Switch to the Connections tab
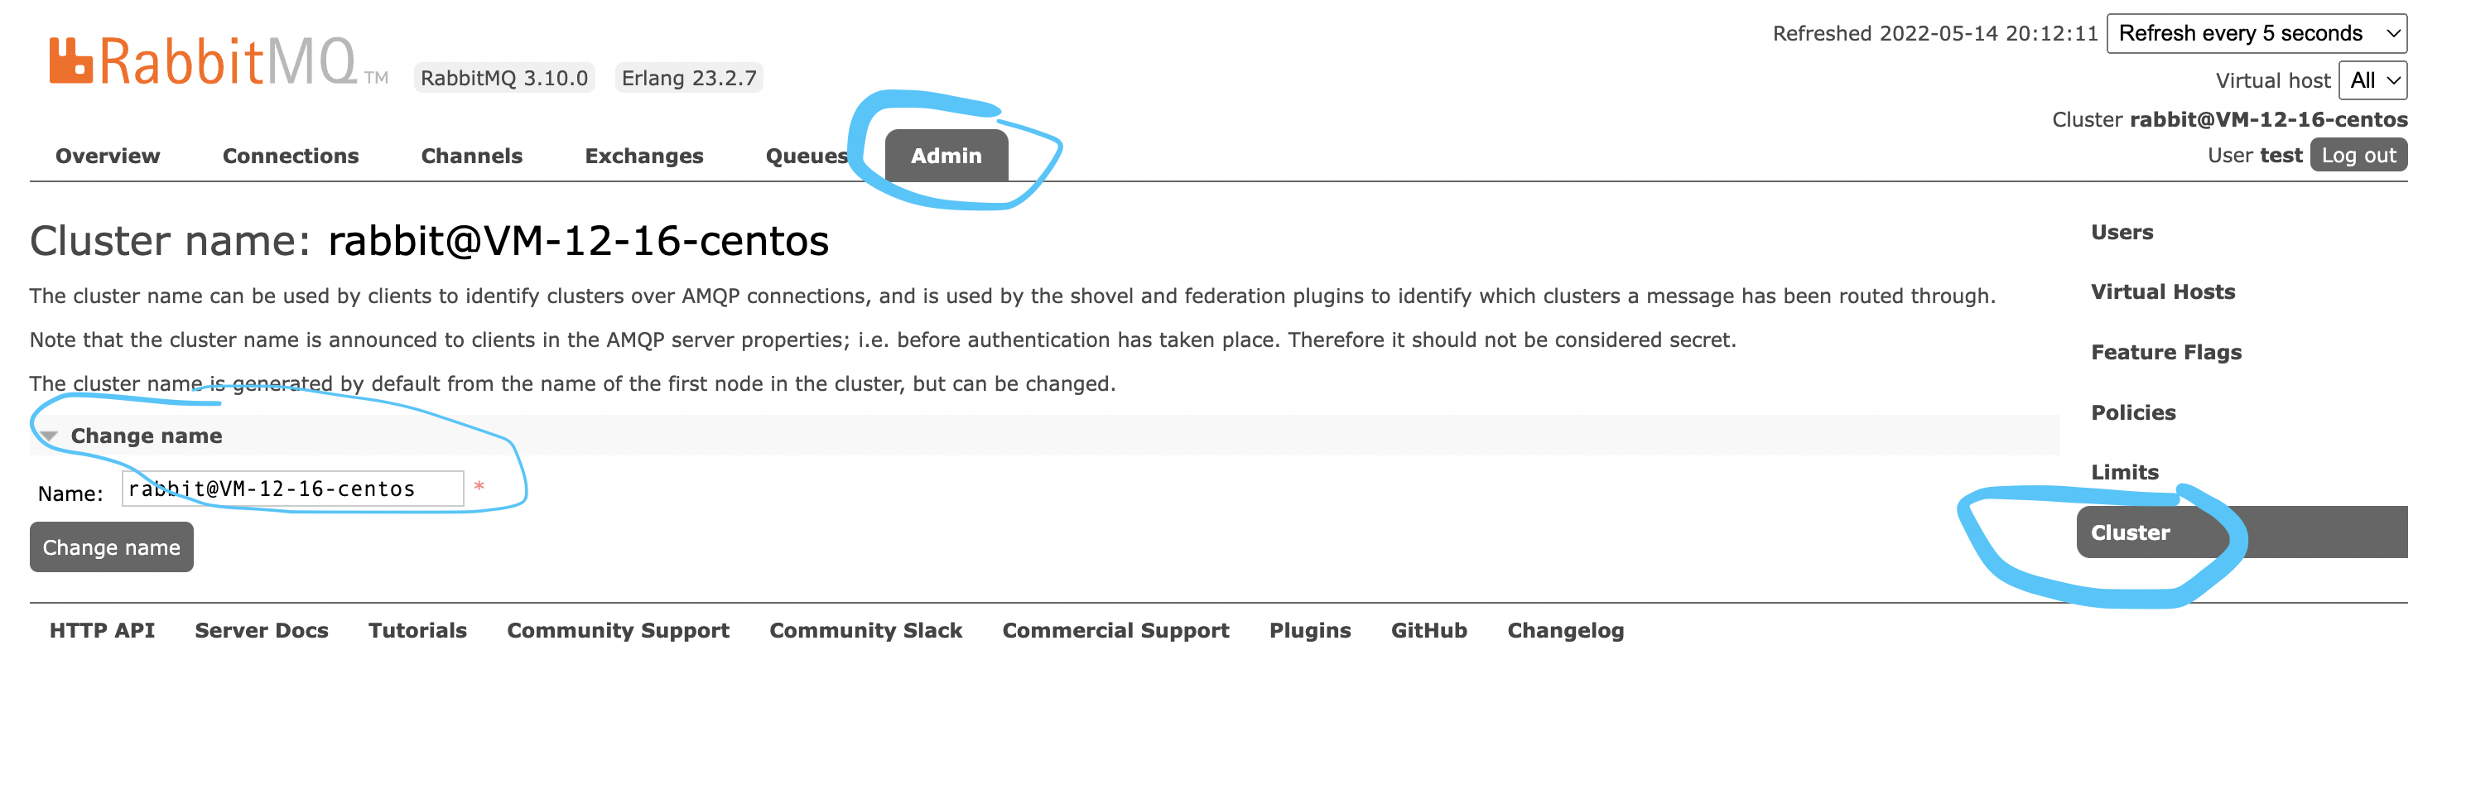Viewport: 2471px width, 785px height. (x=291, y=156)
